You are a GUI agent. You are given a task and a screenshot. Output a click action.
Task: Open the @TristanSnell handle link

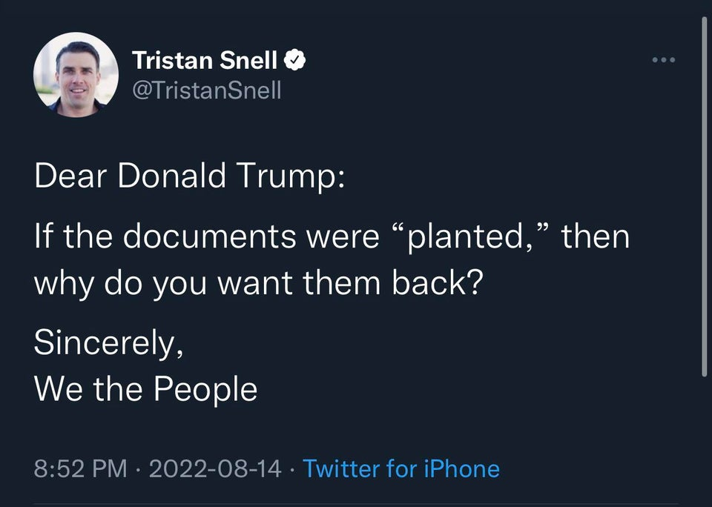coord(207,90)
